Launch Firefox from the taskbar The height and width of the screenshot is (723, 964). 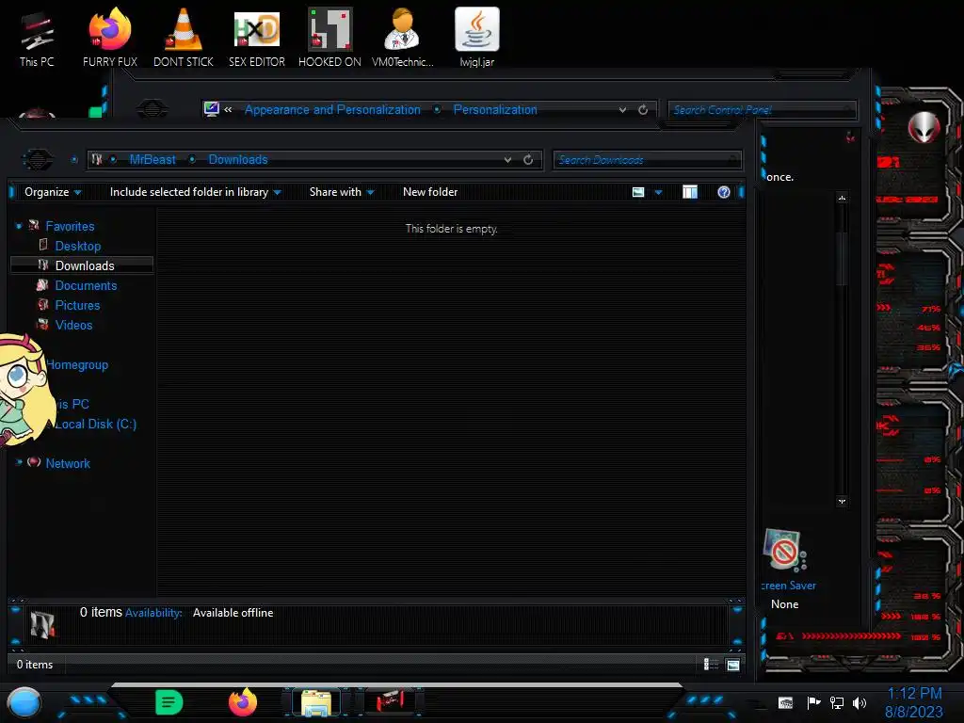(243, 702)
